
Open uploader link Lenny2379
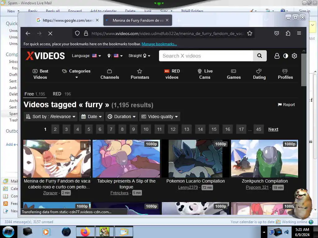click(188, 187)
